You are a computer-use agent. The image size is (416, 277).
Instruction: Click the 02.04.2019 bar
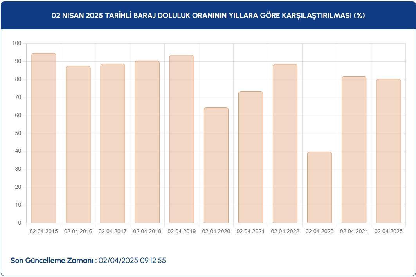pos(182,139)
